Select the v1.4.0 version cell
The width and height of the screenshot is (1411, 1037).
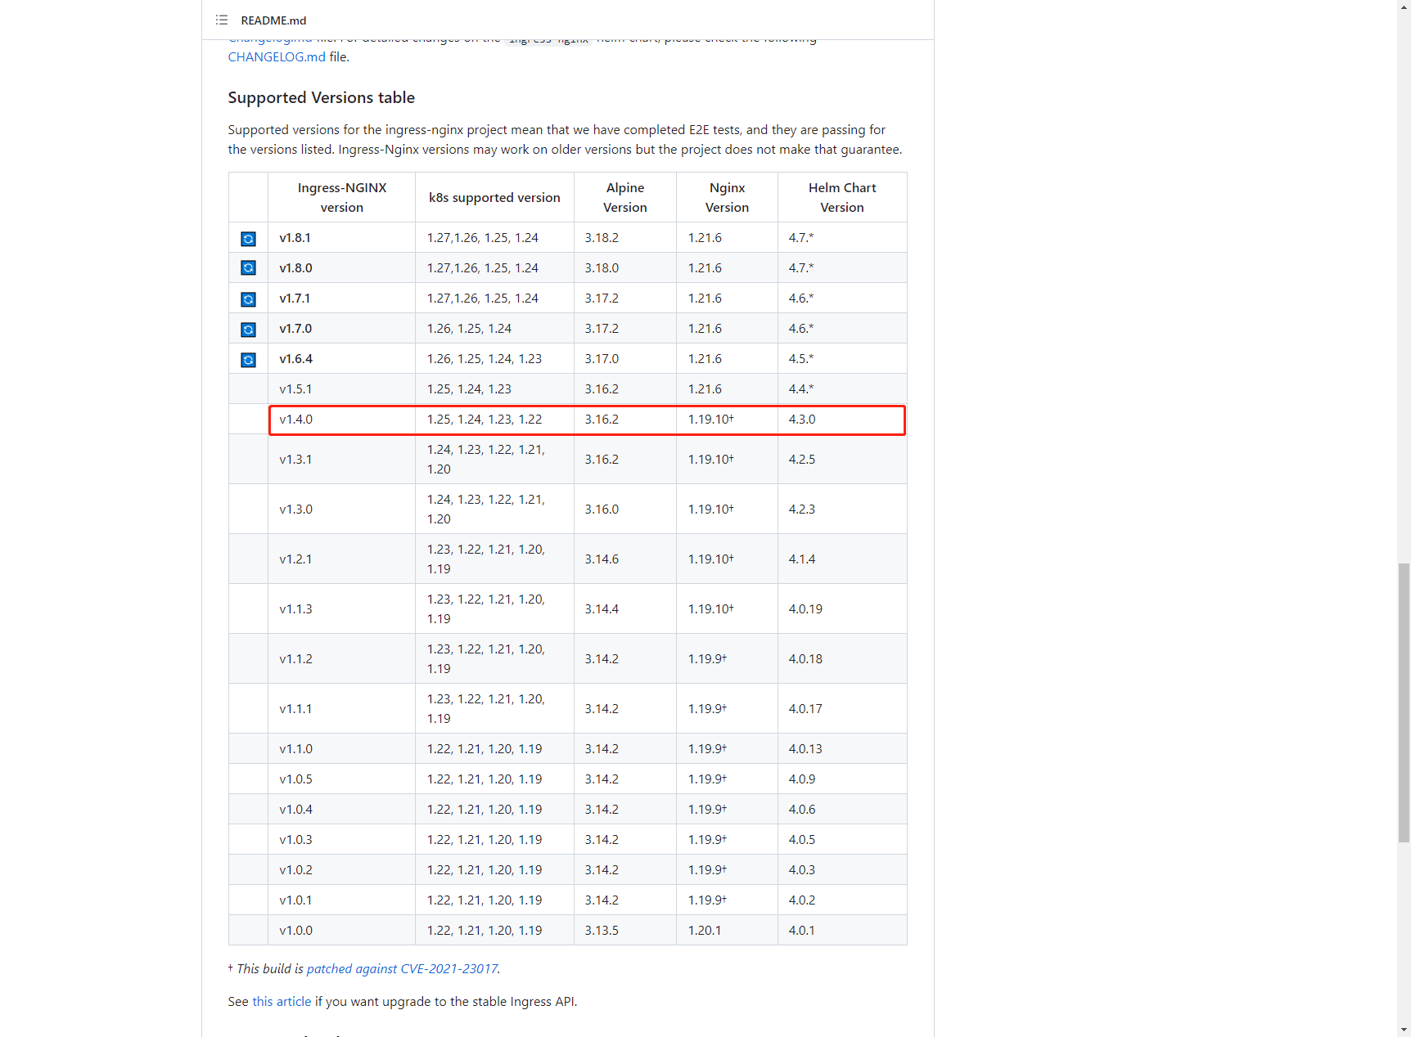point(342,420)
